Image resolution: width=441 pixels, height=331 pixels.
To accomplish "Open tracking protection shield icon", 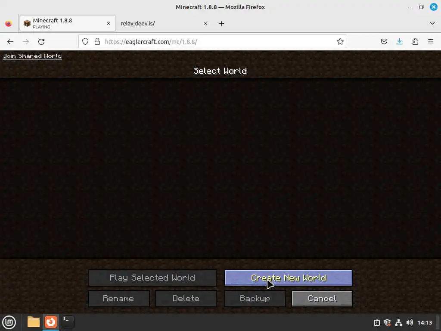I will pyautogui.click(x=85, y=42).
